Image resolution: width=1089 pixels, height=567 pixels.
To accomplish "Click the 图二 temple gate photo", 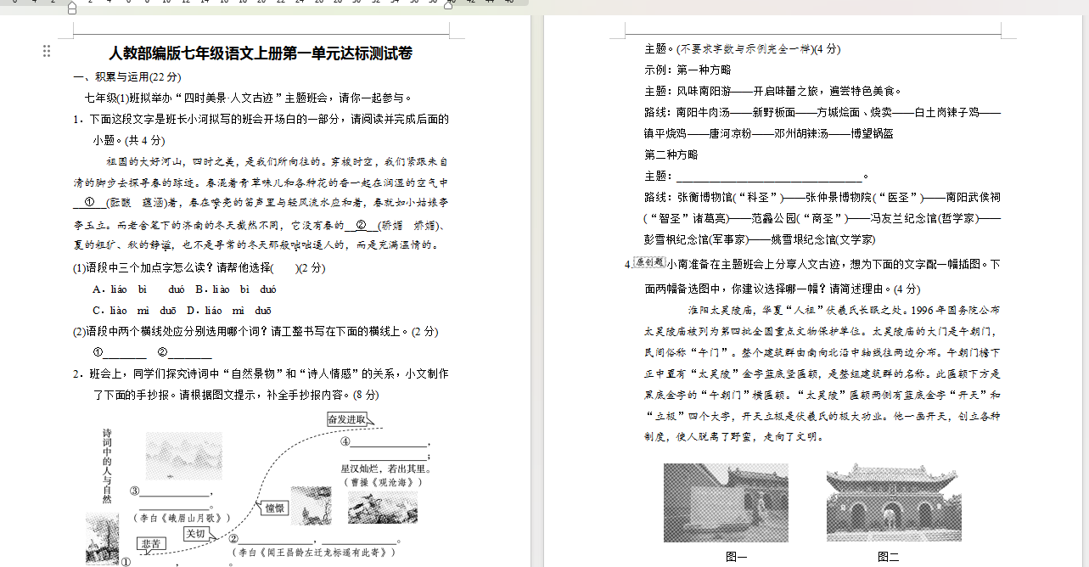I will [894, 502].
